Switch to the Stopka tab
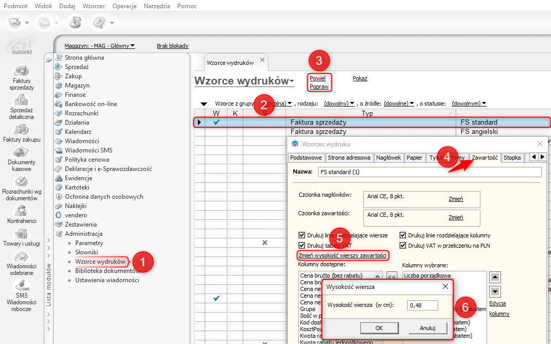 tap(512, 158)
